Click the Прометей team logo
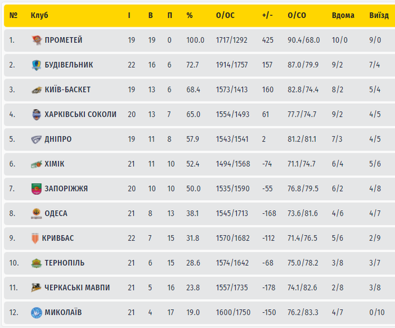Image resolution: width=395 pixels, height=328 pixels. 37,40
